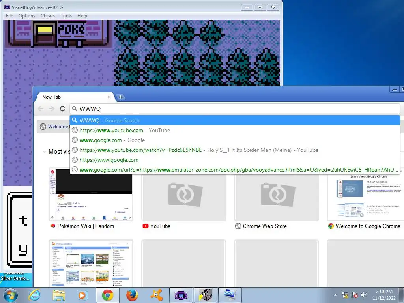Open Help menu in VisualBoyAdvance

82,16
